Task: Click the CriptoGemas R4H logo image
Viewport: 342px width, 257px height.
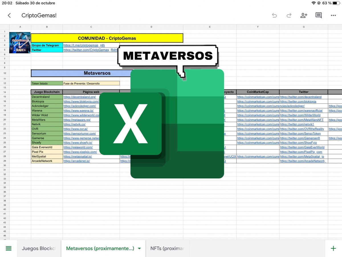Action: pos(20,43)
